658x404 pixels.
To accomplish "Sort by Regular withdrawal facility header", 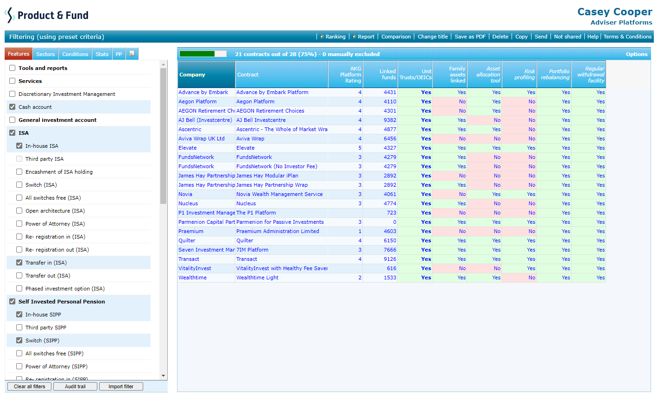I will 588,75.
